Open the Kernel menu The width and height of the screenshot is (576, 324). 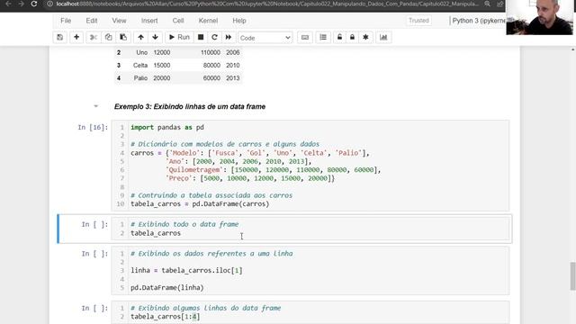point(208,21)
